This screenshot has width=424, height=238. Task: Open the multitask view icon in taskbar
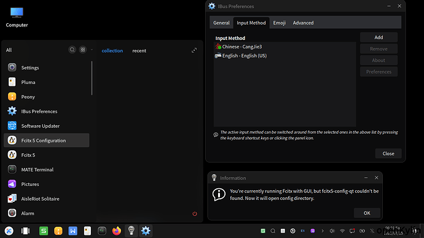pos(25,231)
